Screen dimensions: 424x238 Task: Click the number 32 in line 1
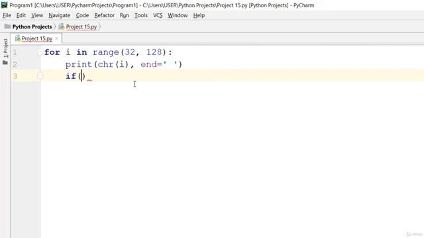click(x=130, y=52)
